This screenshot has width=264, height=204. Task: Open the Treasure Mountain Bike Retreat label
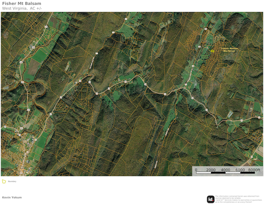229,50
